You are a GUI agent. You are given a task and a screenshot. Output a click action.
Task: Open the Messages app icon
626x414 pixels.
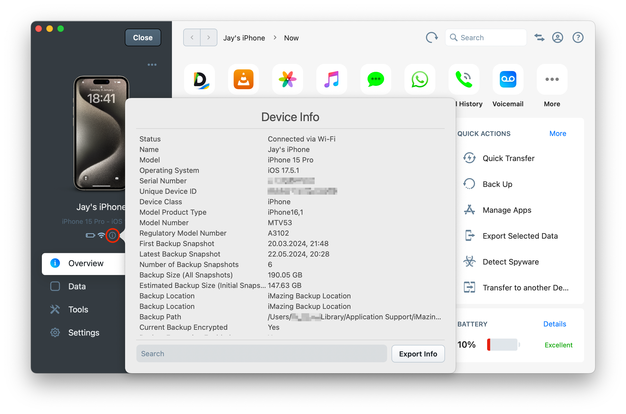click(x=376, y=79)
